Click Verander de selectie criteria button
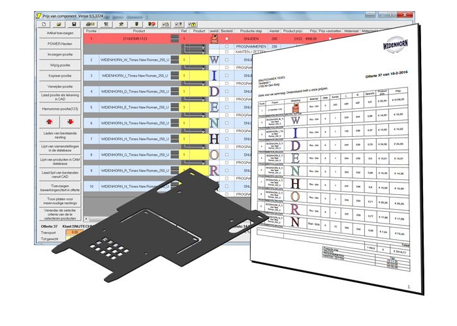Screen dimensions: 457x326 (60, 215)
